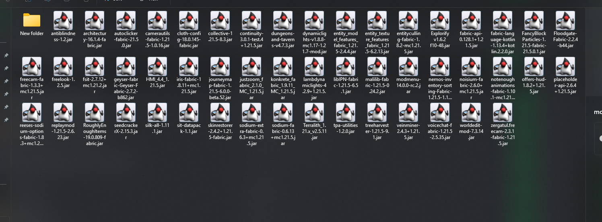
Task: Select entity_texture_features_fabric jar icon
Action: [x=377, y=21]
